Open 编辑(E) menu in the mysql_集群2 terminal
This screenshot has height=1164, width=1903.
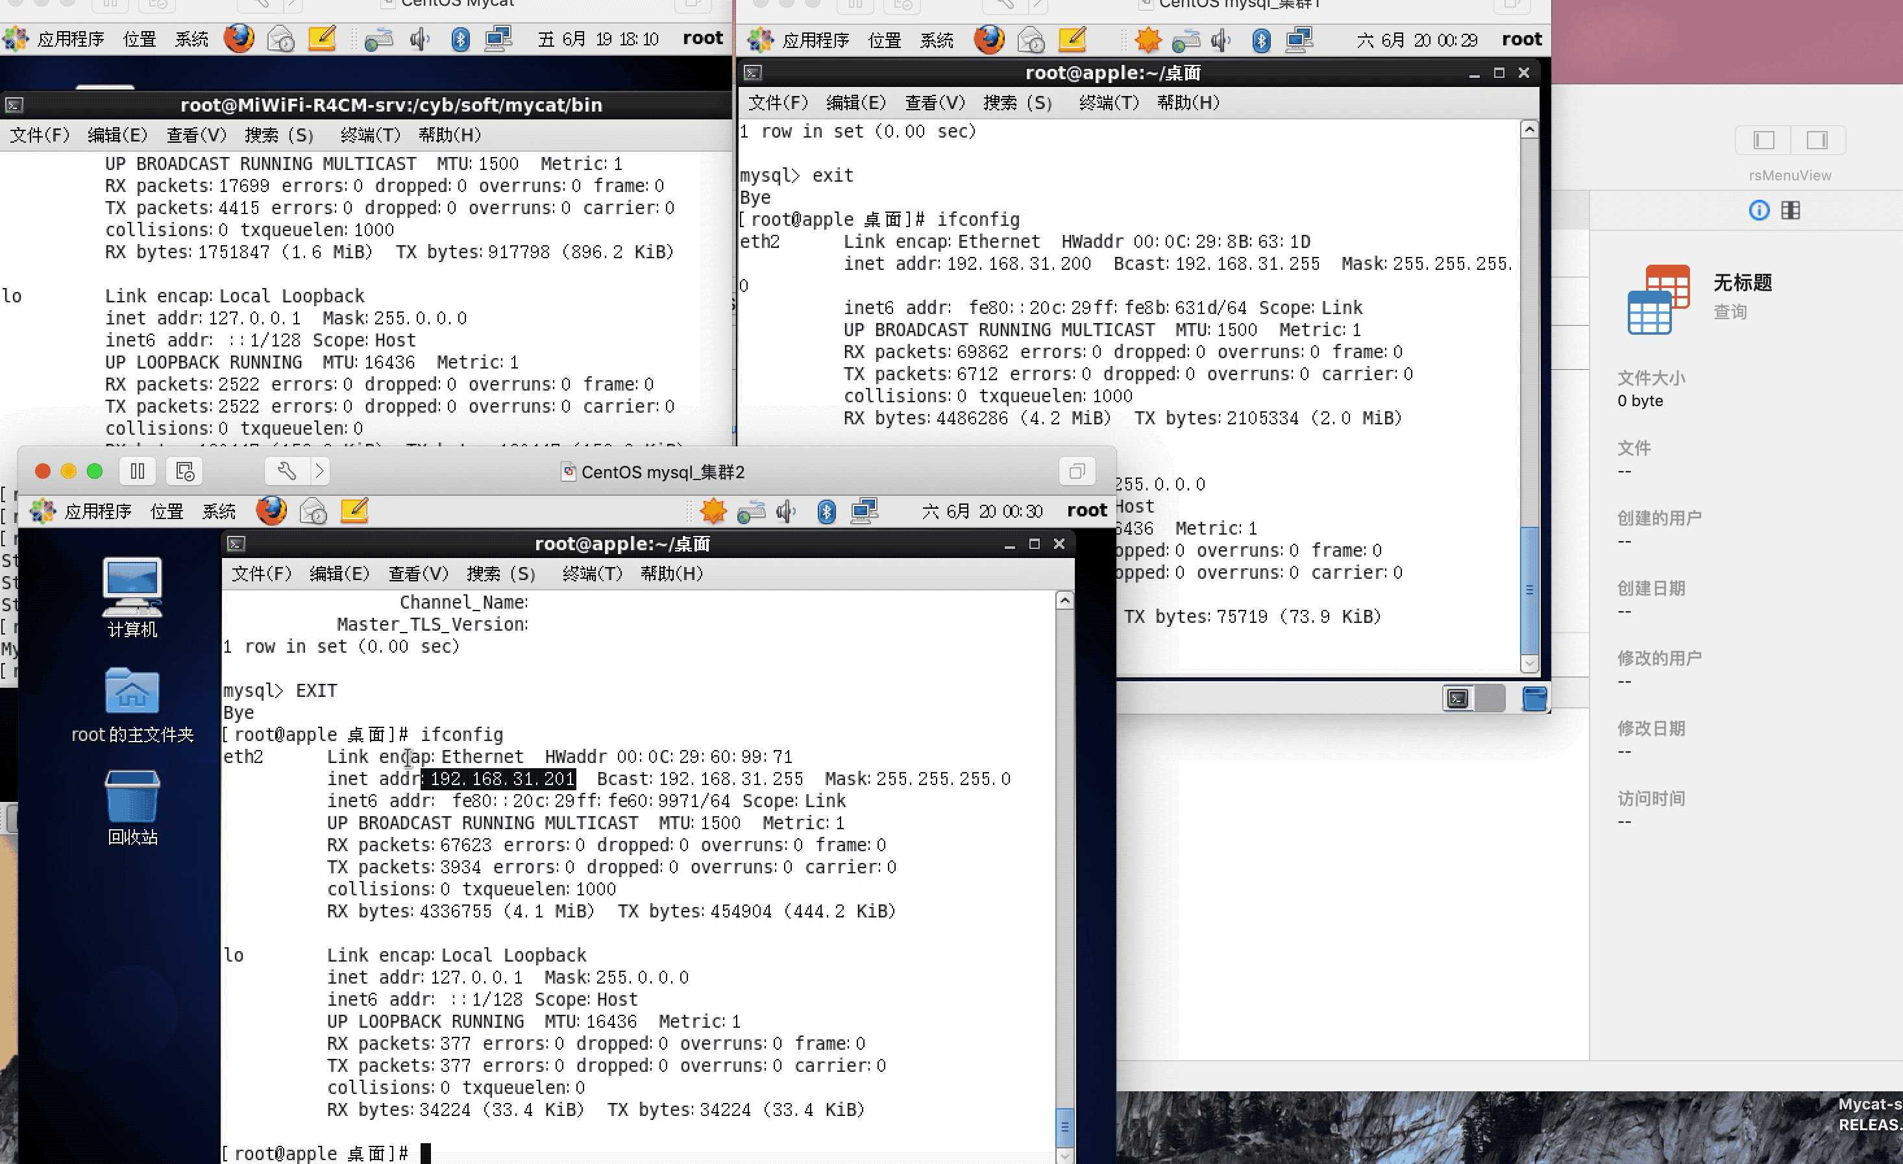coord(340,574)
